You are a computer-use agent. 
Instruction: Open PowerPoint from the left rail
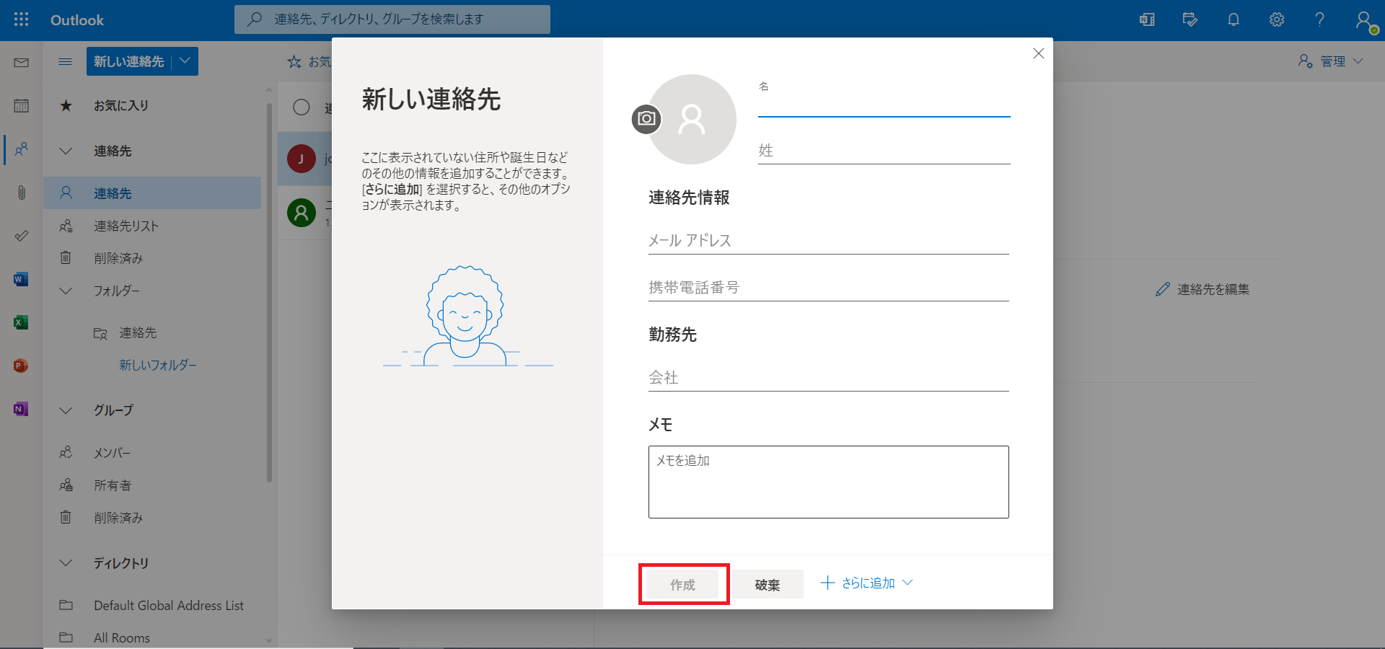click(21, 366)
